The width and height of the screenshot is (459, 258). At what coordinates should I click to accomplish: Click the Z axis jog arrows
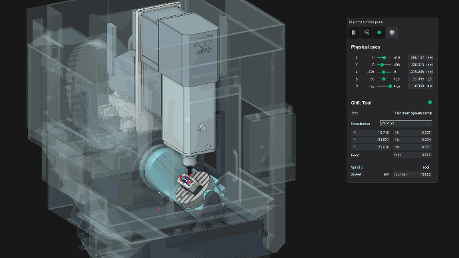click(430, 72)
